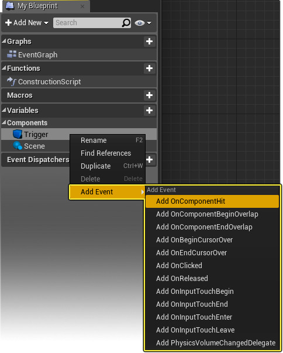Click the Add Event submenu arrow
Screen dimensions: 283x353
tap(142, 192)
